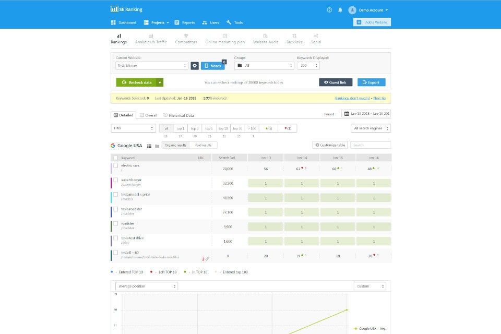The image size is (501, 334).
Task: Click blue color marker of tesla roadster
Action: pos(111,212)
